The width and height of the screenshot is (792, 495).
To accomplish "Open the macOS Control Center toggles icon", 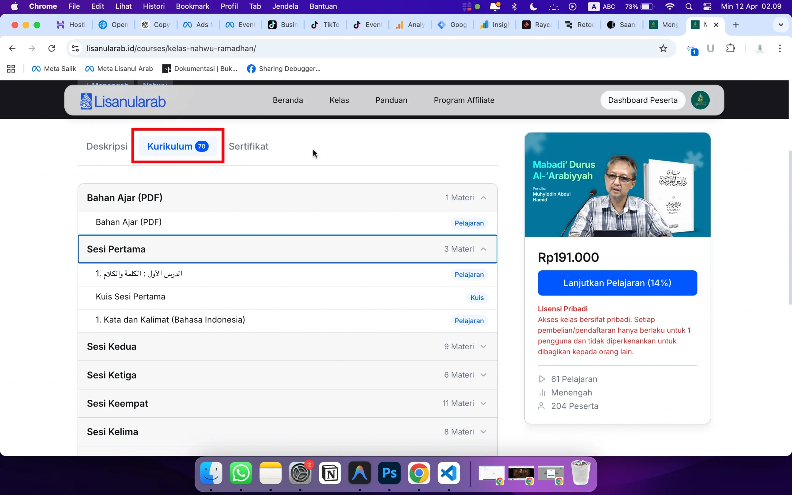I will tap(707, 6).
